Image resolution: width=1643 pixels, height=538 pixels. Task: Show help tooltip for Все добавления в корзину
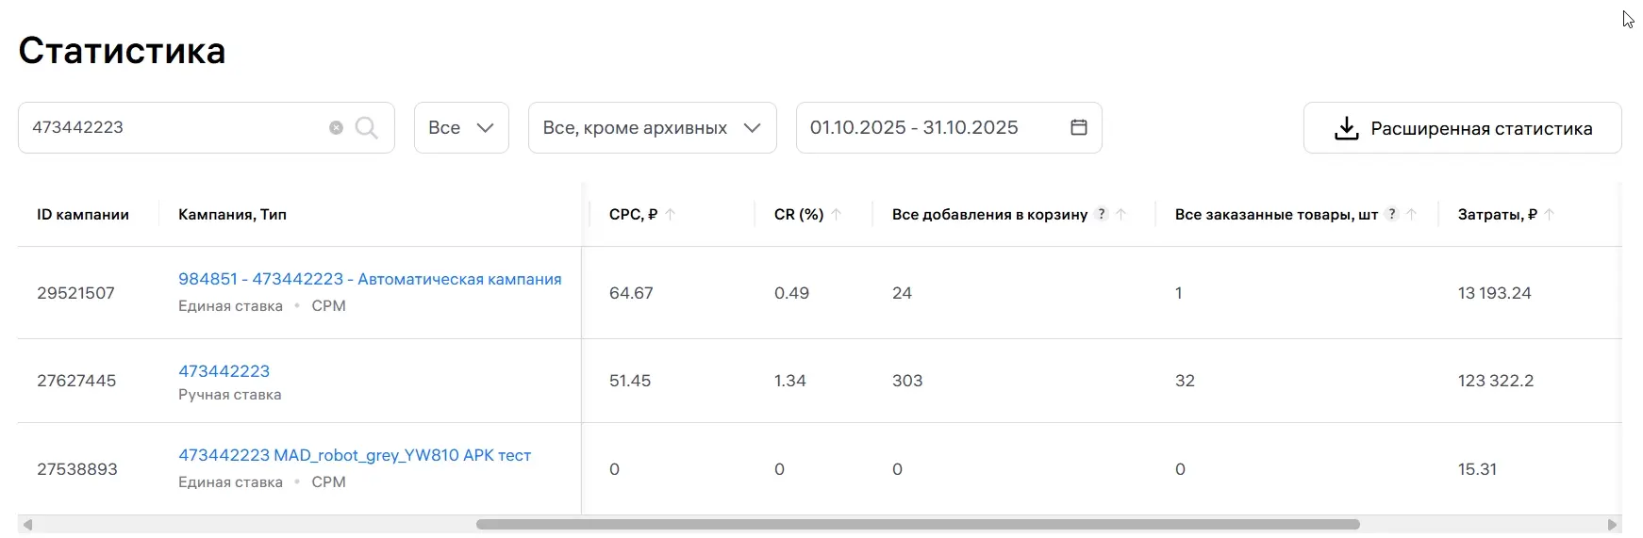1101,215
